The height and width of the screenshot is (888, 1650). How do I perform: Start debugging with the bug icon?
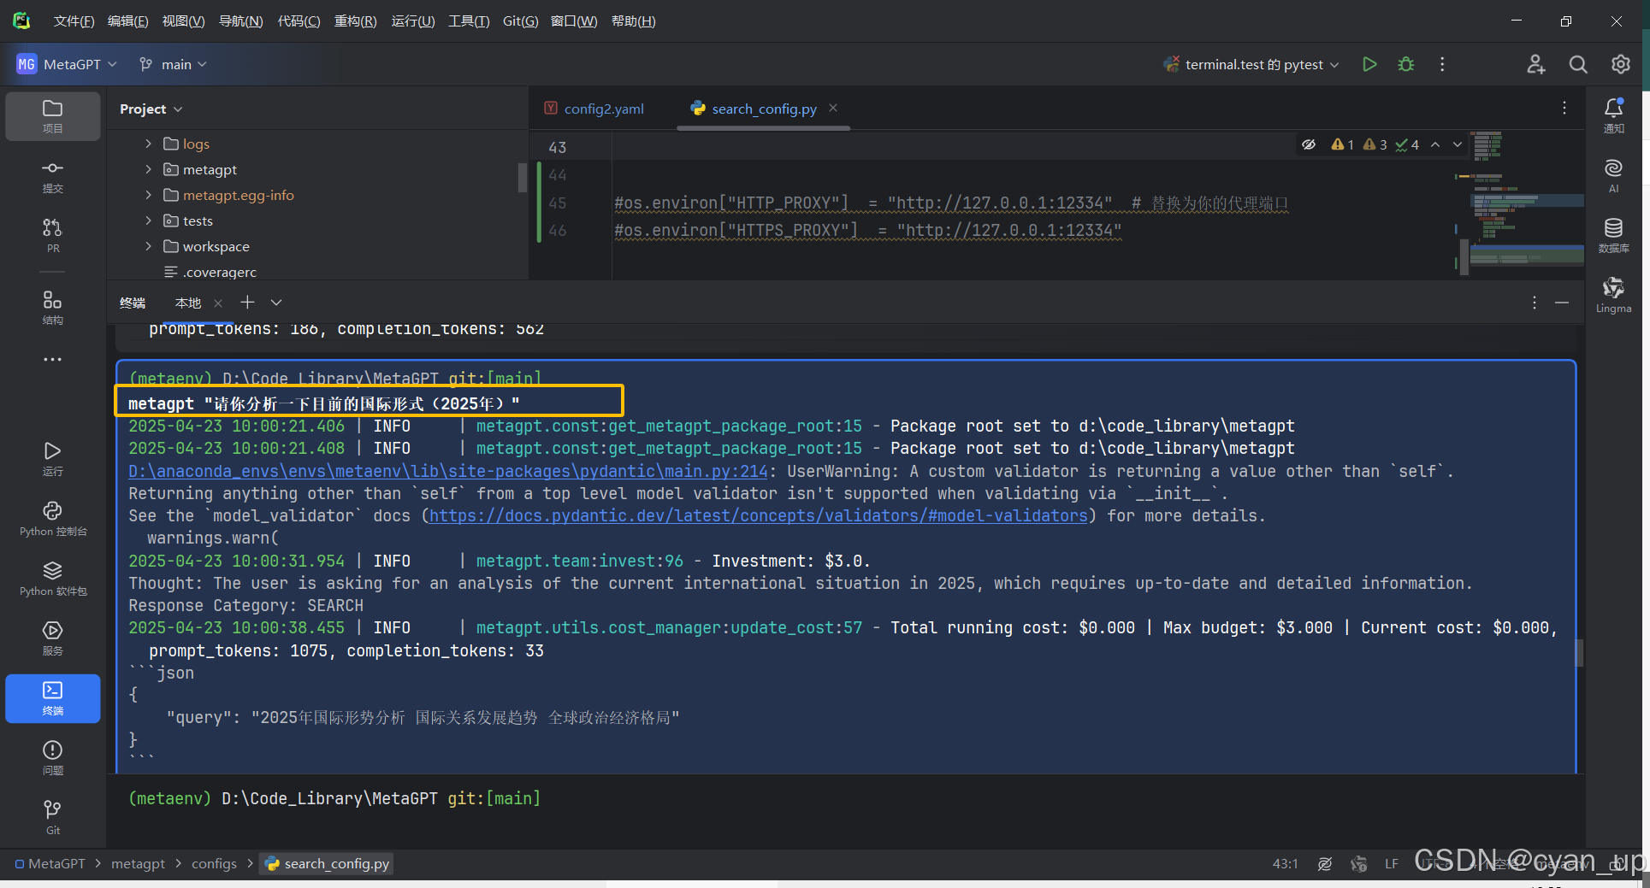click(1405, 64)
